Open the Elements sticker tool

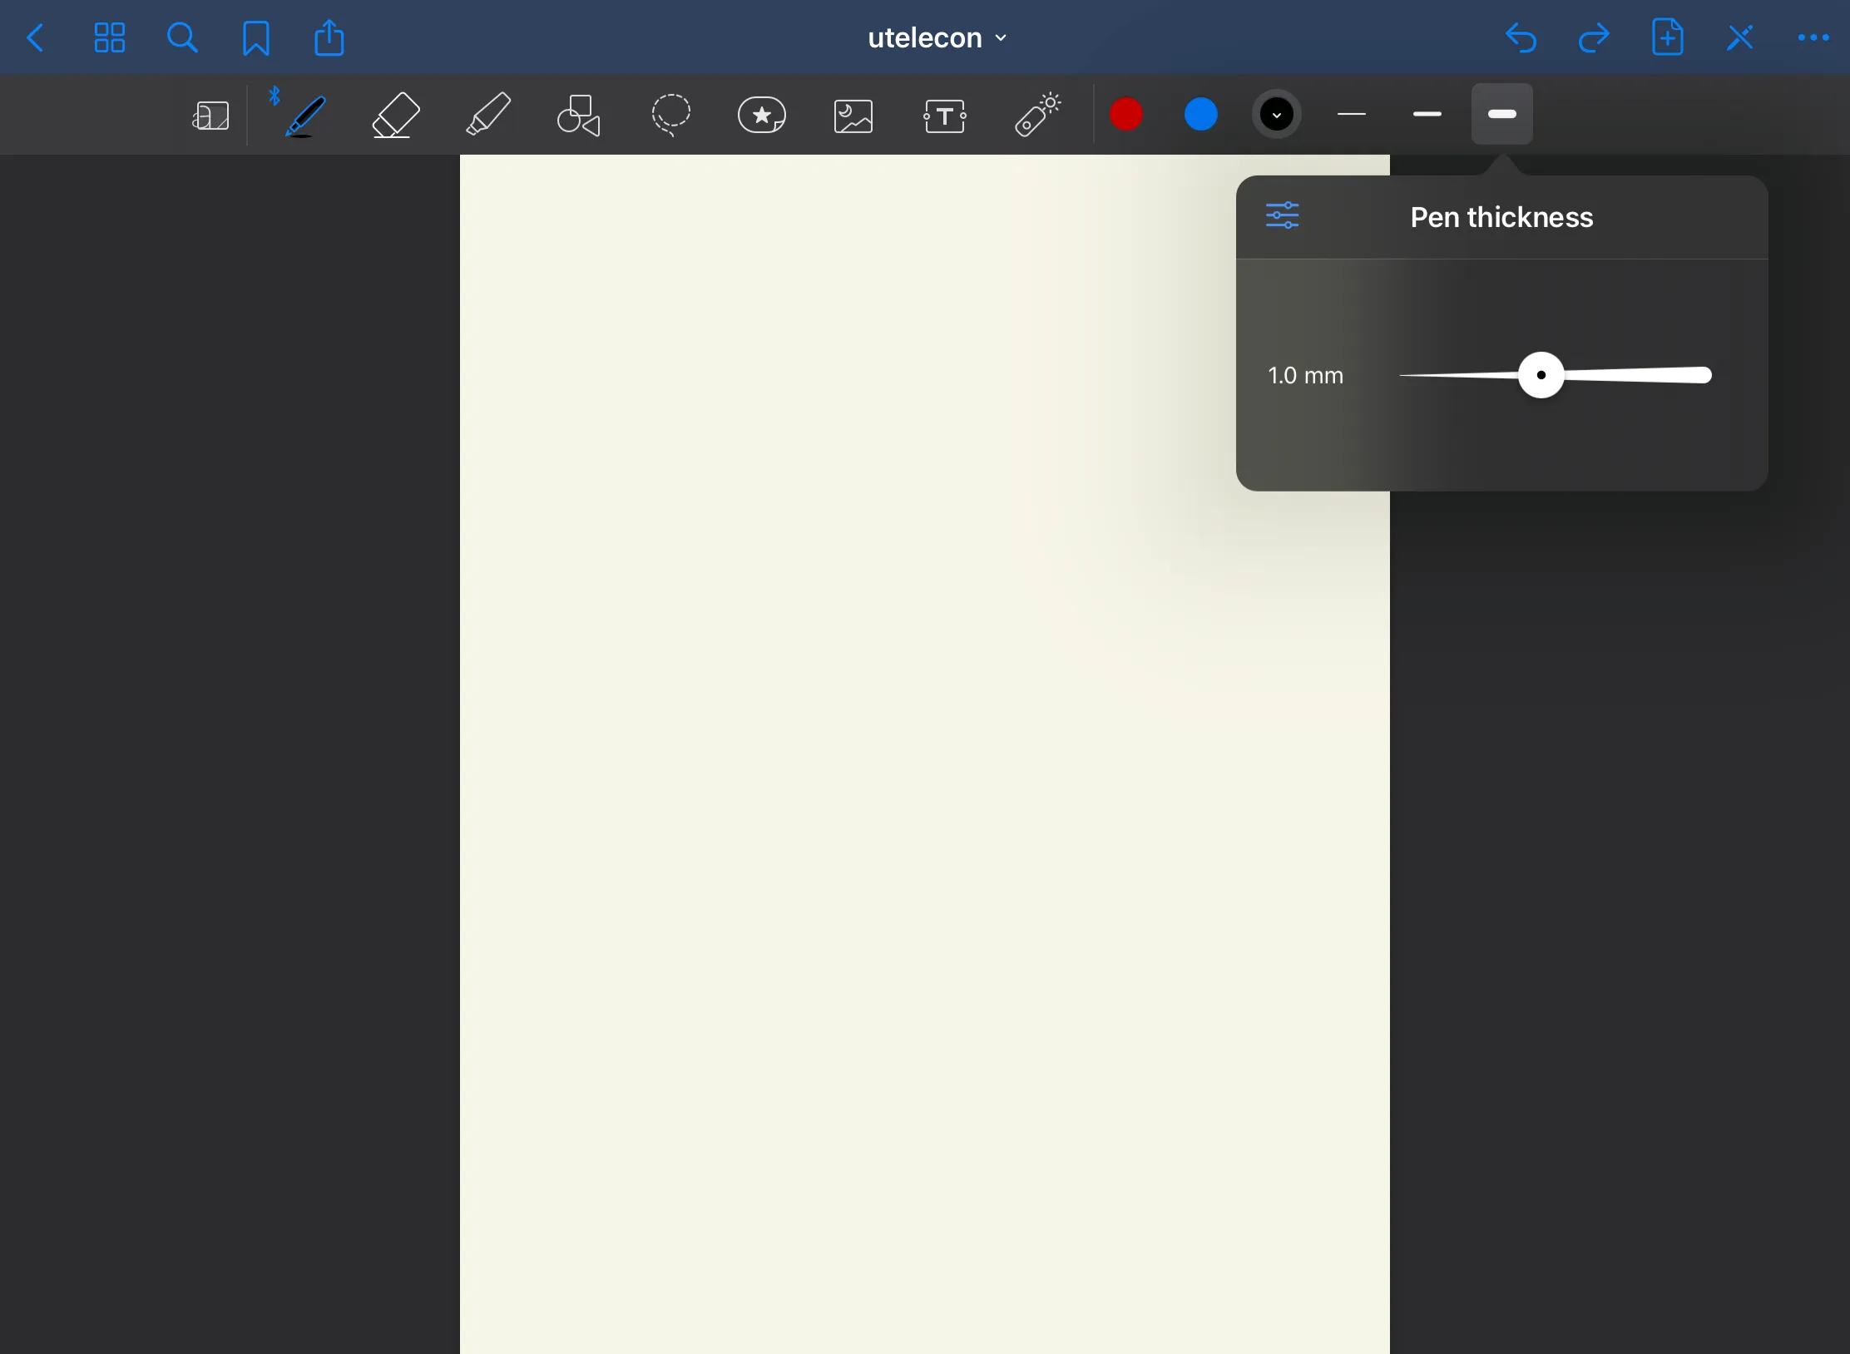761,115
